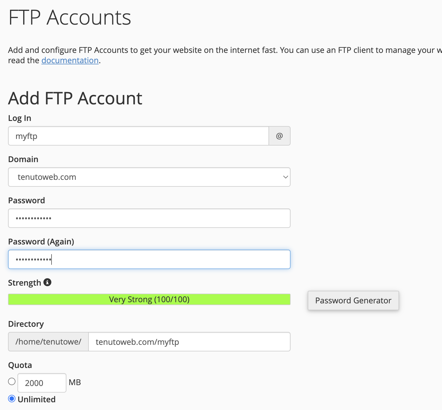Viewport: 442px width, 410px height.
Task: Click the Quota label
Action: pos(20,365)
